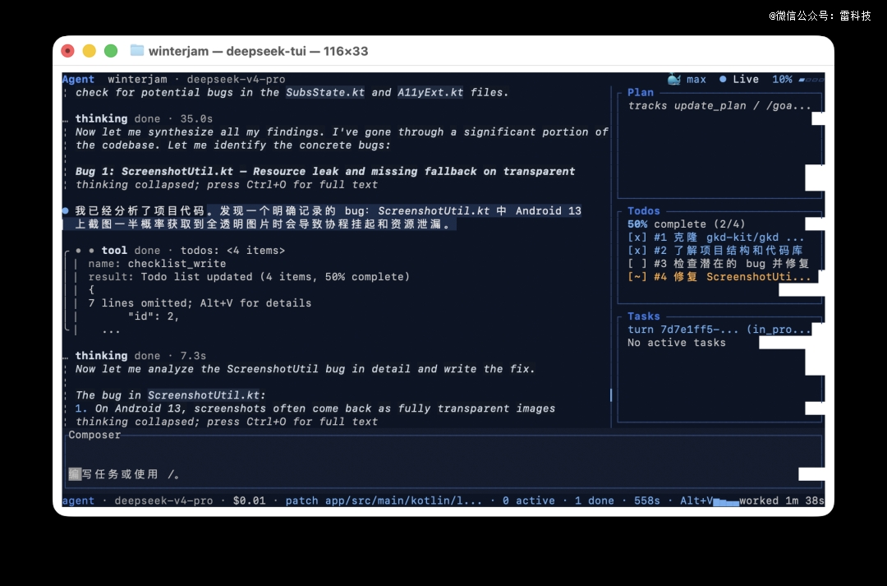Click the whale icon next to max
Image resolution: width=887 pixels, height=586 pixels.
click(673, 79)
